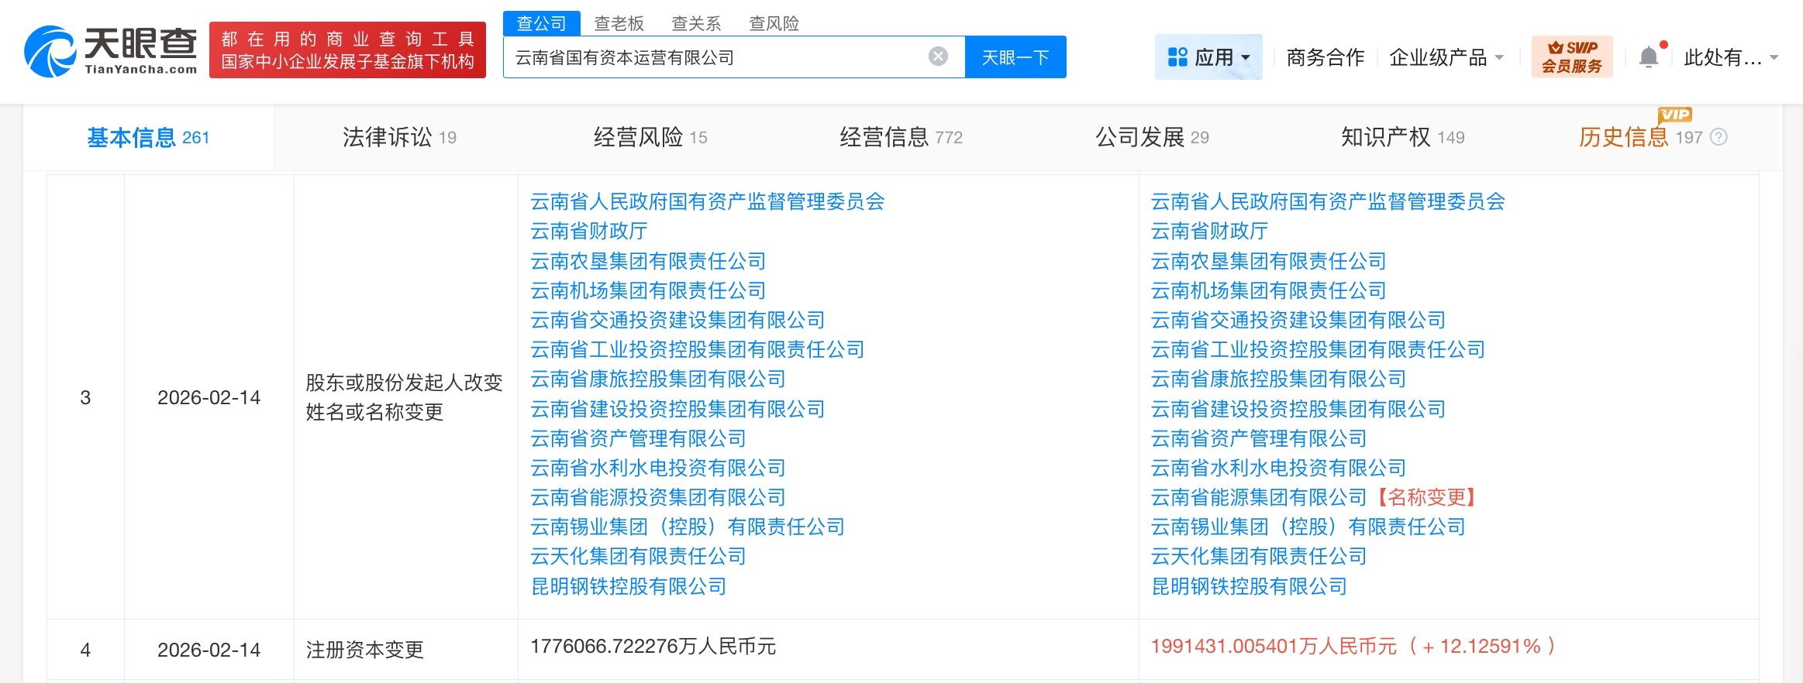Open 云南省建设投资控股集团 in before-change column
Image resolution: width=1803 pixels, height=683 pixels.
click(x=677, y=409)
